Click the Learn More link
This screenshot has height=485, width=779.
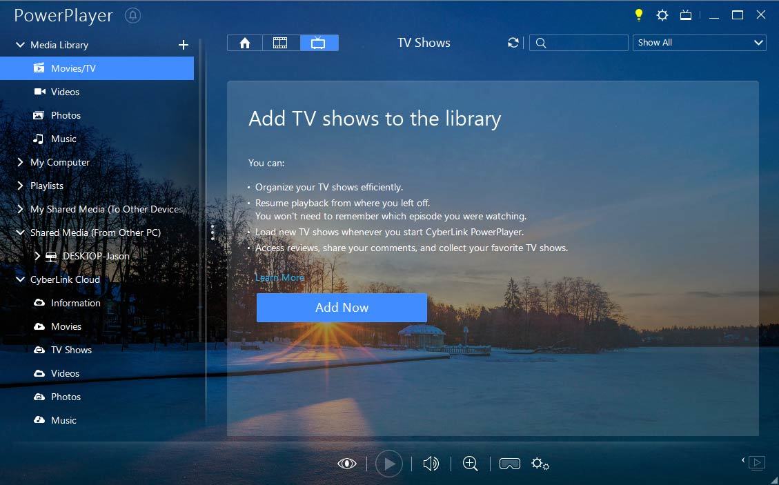pyautogui.click(x=279, y=277)
